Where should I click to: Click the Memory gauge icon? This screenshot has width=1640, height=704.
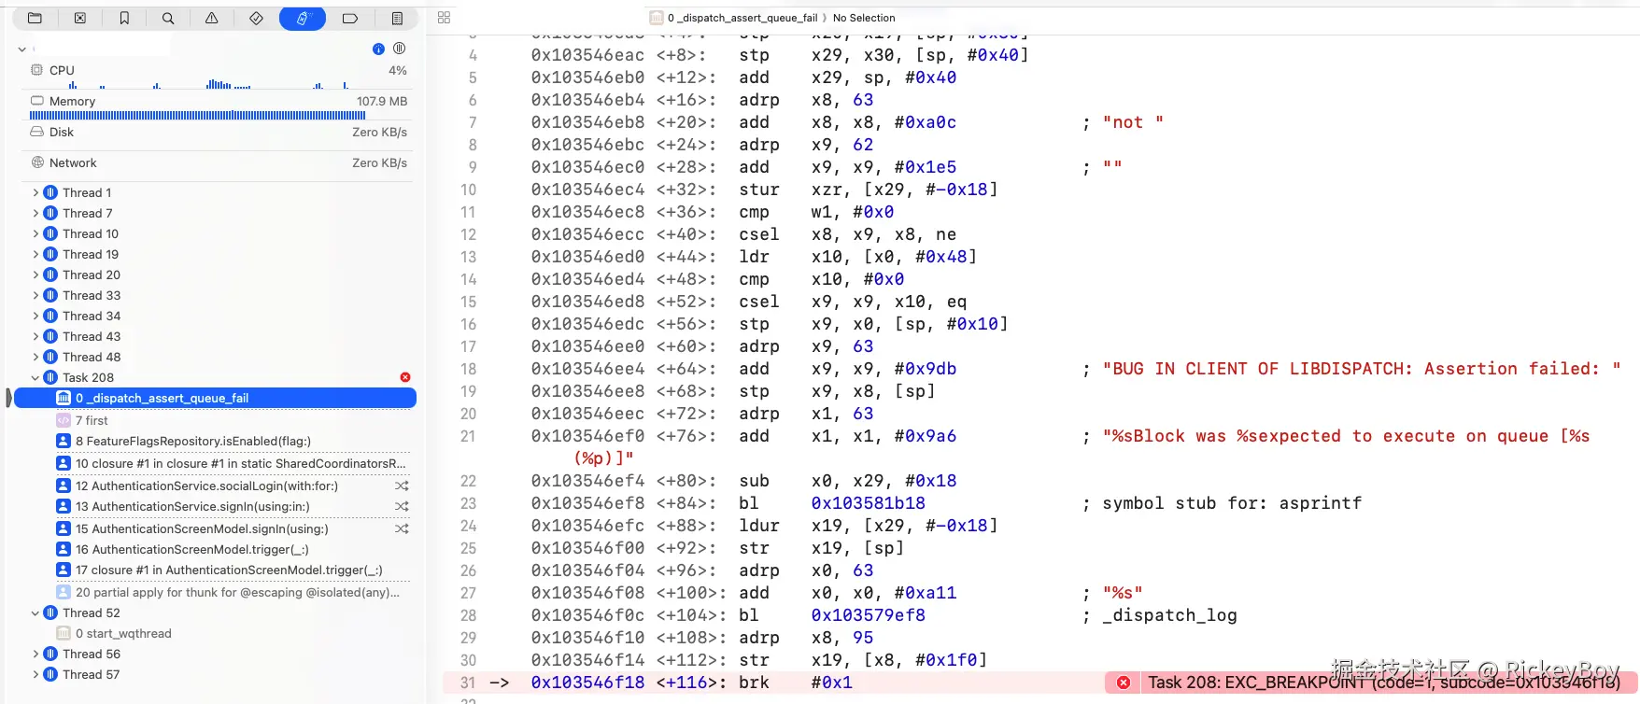click(37, 101)
